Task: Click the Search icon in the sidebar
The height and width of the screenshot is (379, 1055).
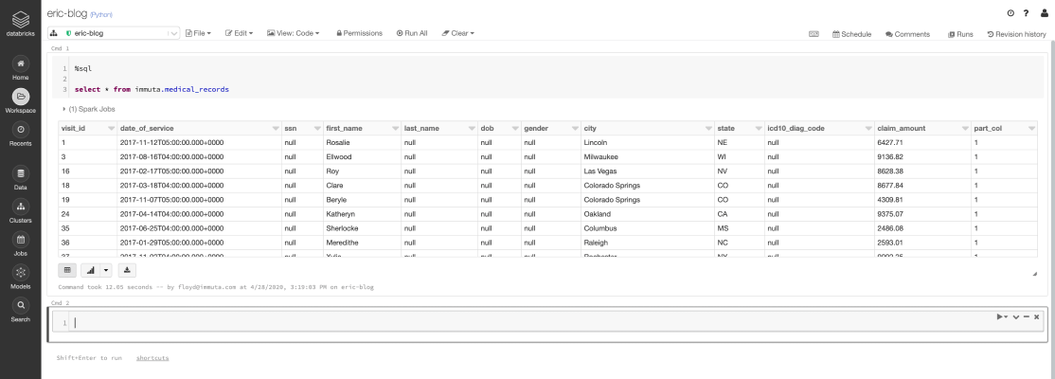Action: pos(20,306)
